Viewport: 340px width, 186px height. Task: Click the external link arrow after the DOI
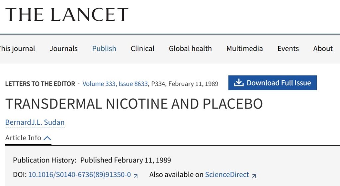(136, 176)
